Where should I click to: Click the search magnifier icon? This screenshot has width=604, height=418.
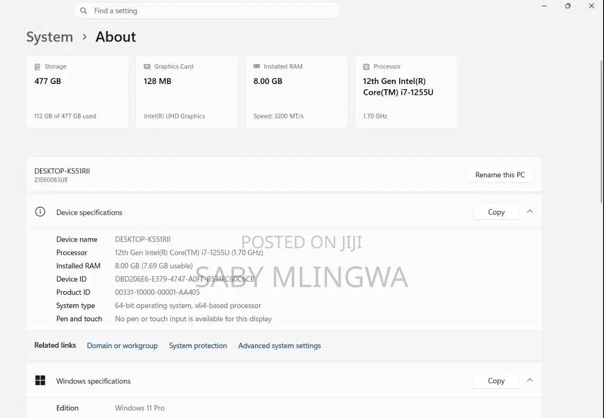coord(84,11)
